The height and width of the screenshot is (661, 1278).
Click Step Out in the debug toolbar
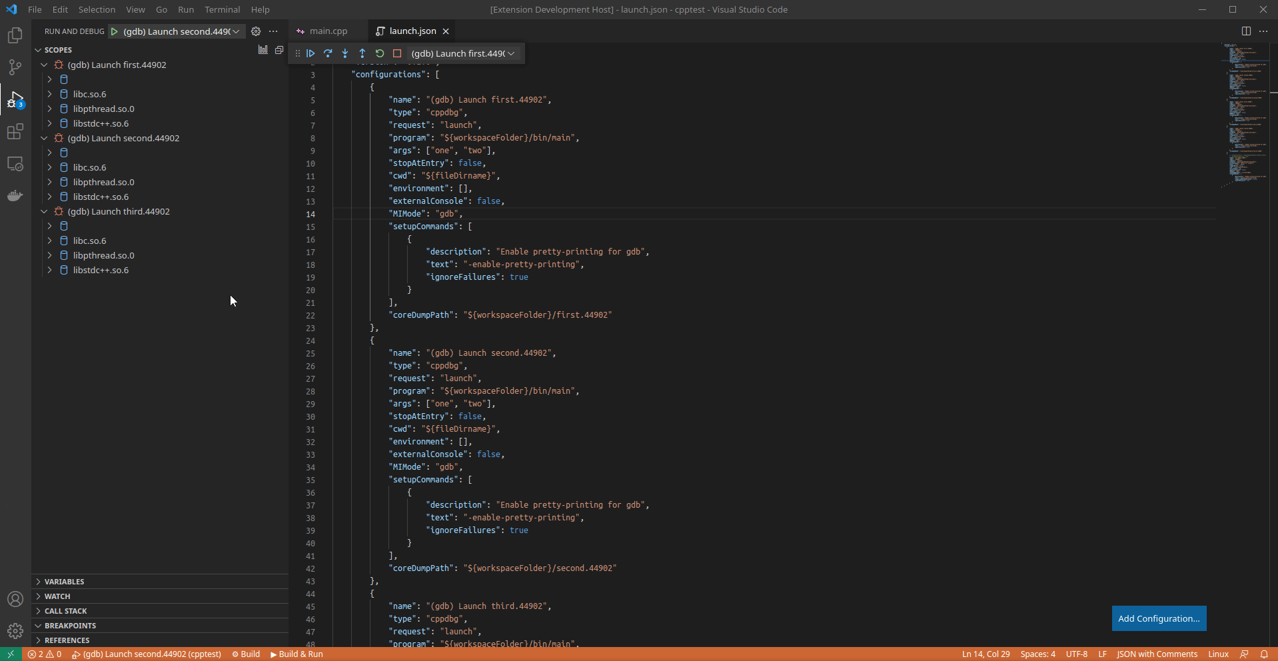[362, 53]
